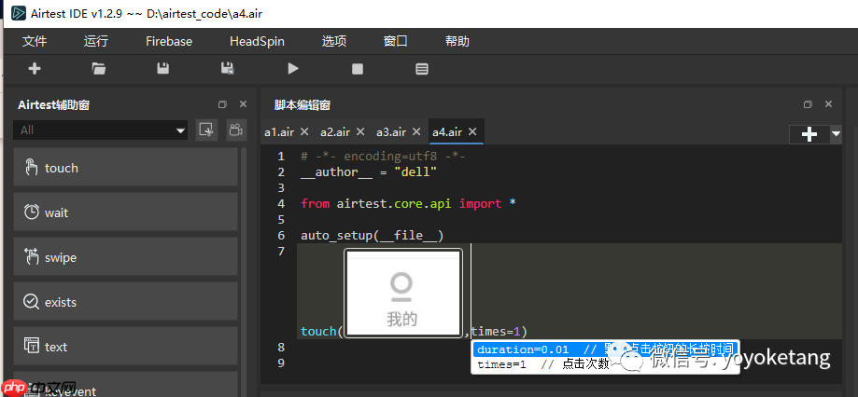Insert a text command from the helper panel

coord(125,347)
